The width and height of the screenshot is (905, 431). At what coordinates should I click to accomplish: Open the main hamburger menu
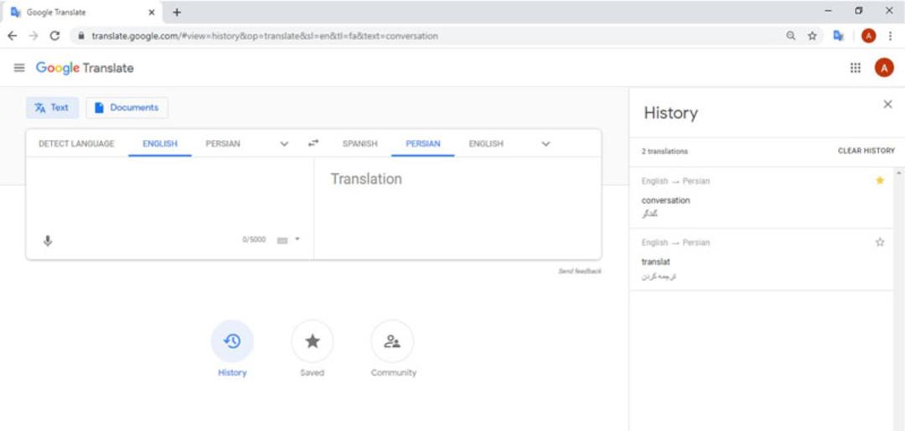click(19, 68)
